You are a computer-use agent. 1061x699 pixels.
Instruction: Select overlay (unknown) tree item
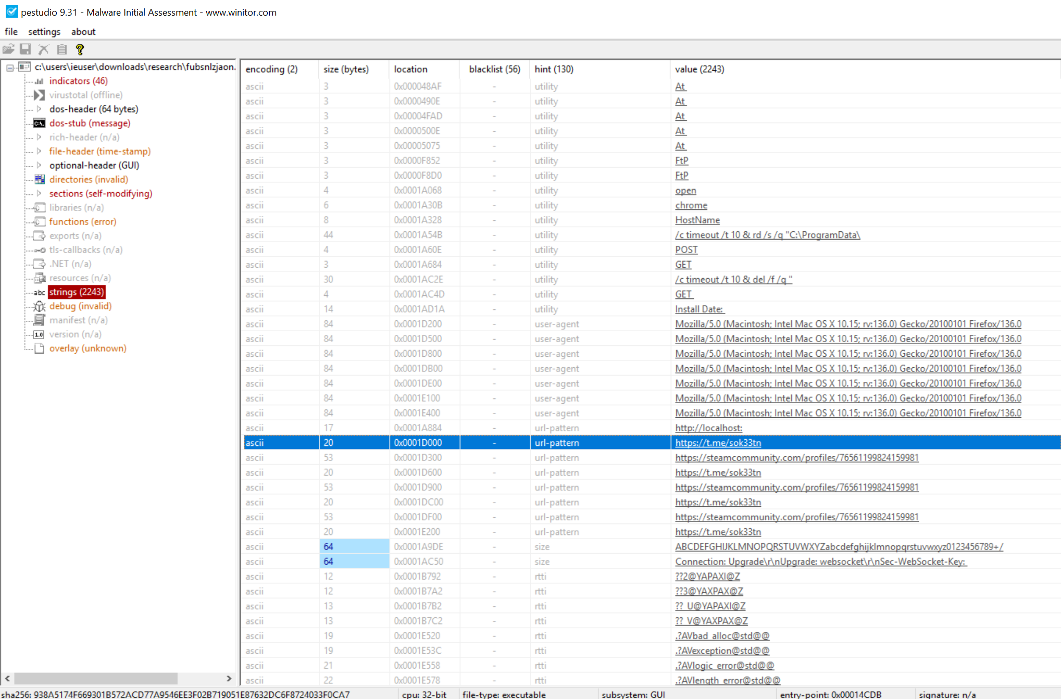(x=88, y=348)
